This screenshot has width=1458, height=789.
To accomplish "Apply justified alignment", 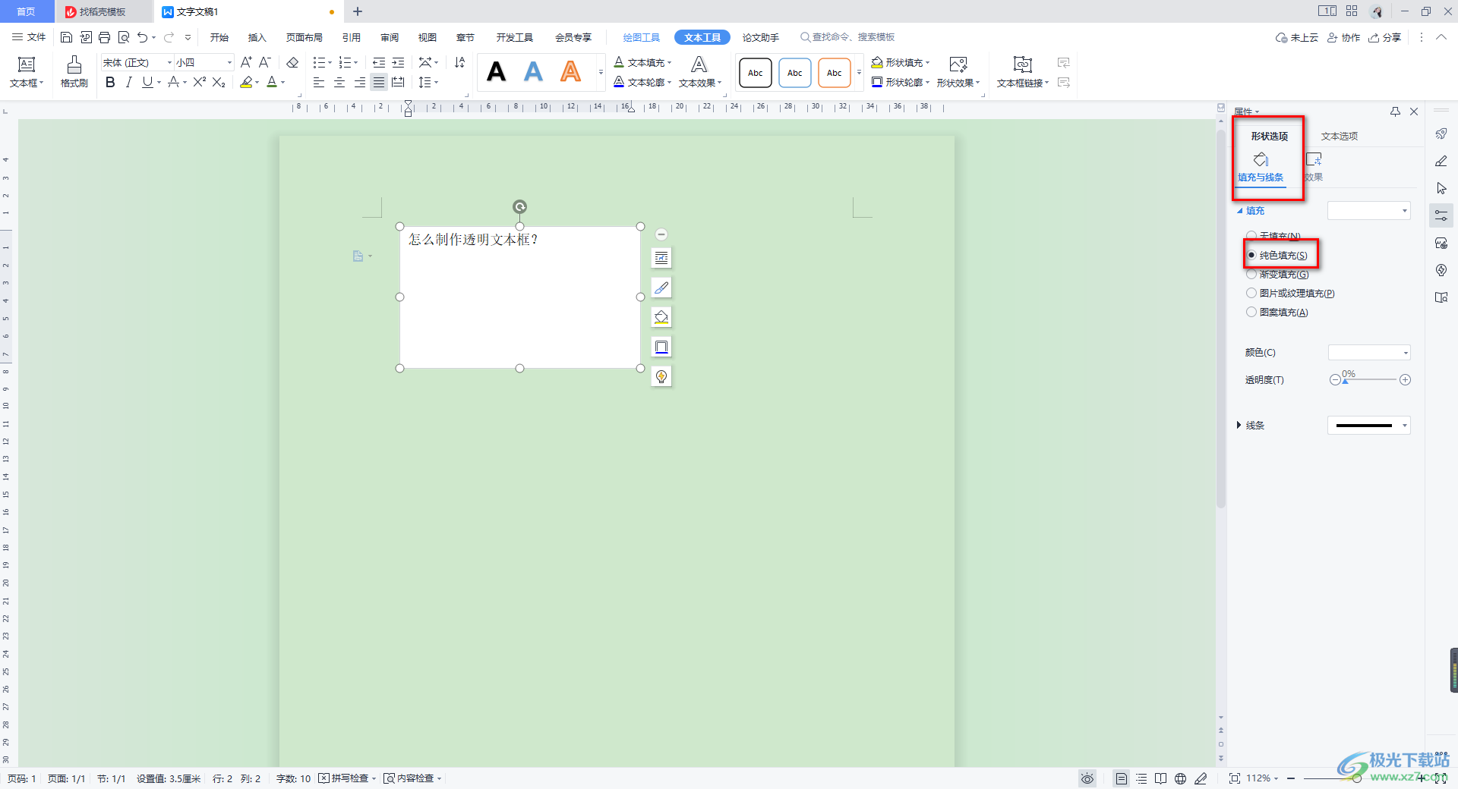I will (x=379, y=82).
